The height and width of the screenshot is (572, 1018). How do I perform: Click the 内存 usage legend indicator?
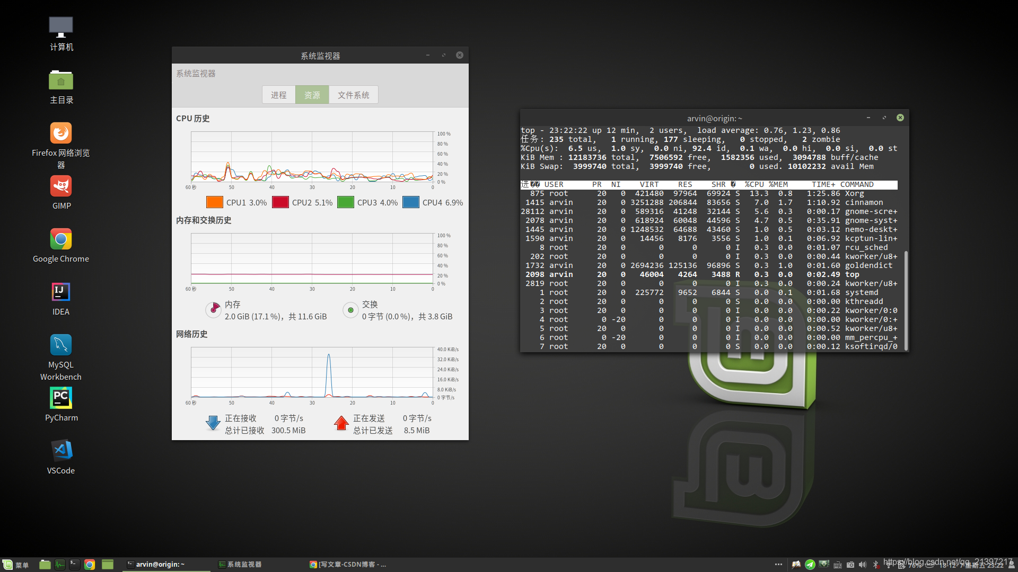pos(214,309)
